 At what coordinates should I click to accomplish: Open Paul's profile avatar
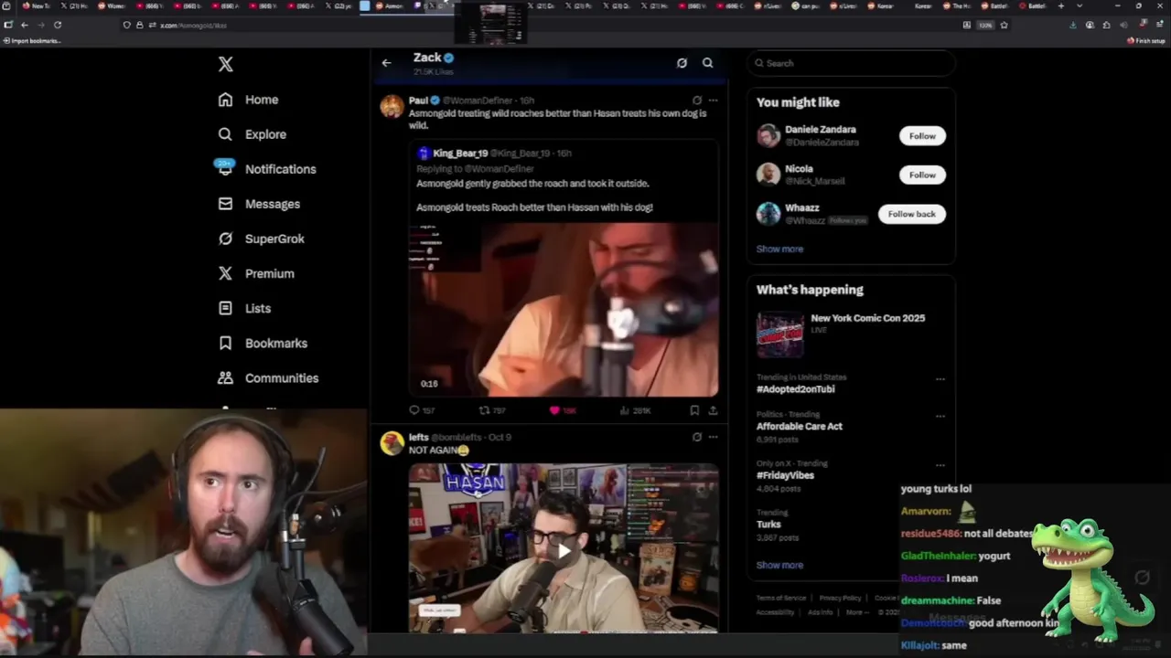pos(392,106)
